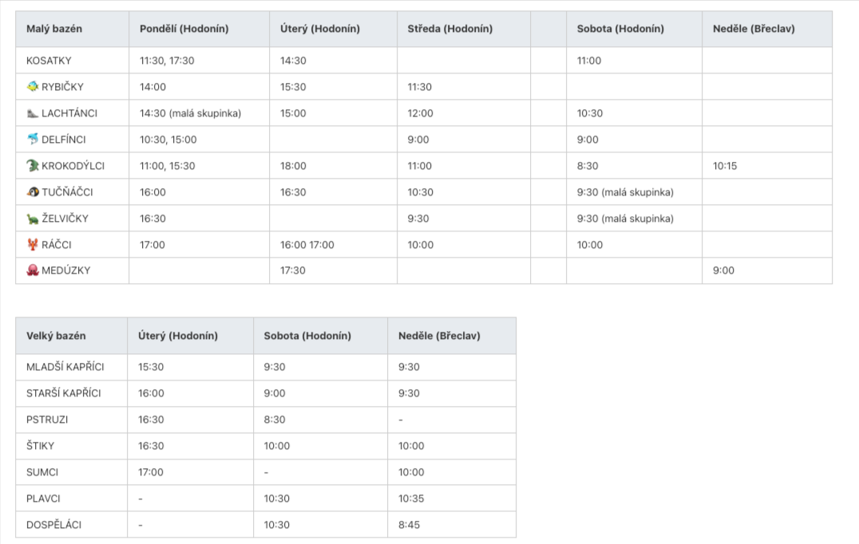Click the crocodile icon beside KROKODÝLCI

tap(33, 166)
